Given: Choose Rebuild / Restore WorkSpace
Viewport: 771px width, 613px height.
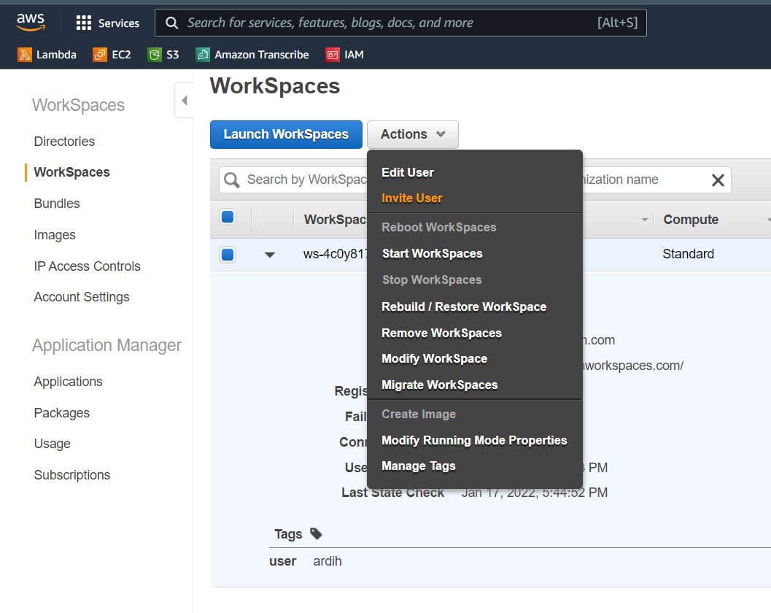Looking at the screenshot, I should [x=464, y=306].
